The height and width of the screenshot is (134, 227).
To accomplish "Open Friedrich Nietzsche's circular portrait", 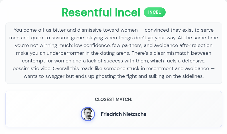I will (x=88, y=114).
